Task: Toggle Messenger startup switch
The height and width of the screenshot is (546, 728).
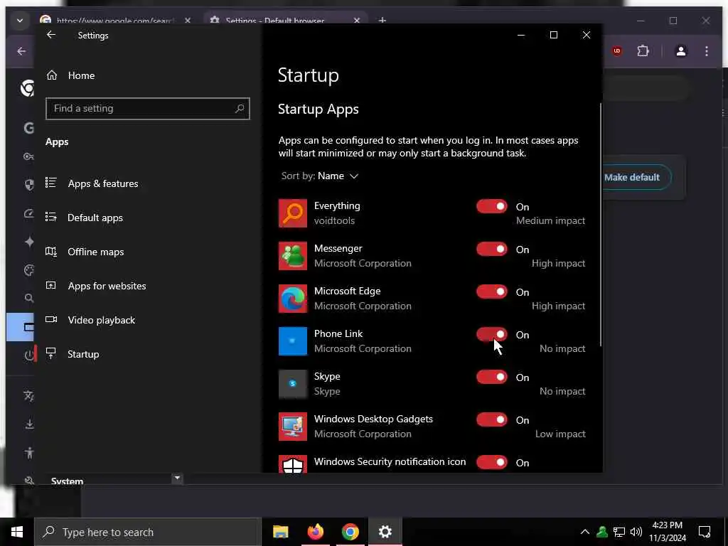Action: click(x=492, y=250)
